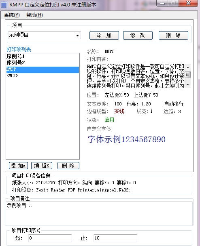Select 序列号2 in the print item list
The image size is (200, 246).
(43, 63)
